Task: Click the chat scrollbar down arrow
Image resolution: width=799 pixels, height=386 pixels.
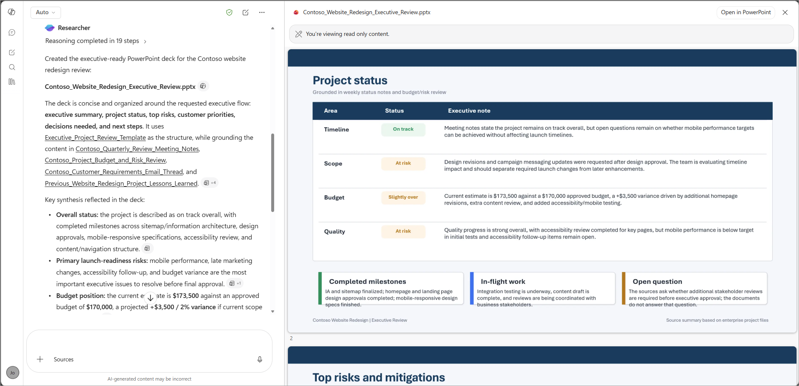Action: point(272,311)
